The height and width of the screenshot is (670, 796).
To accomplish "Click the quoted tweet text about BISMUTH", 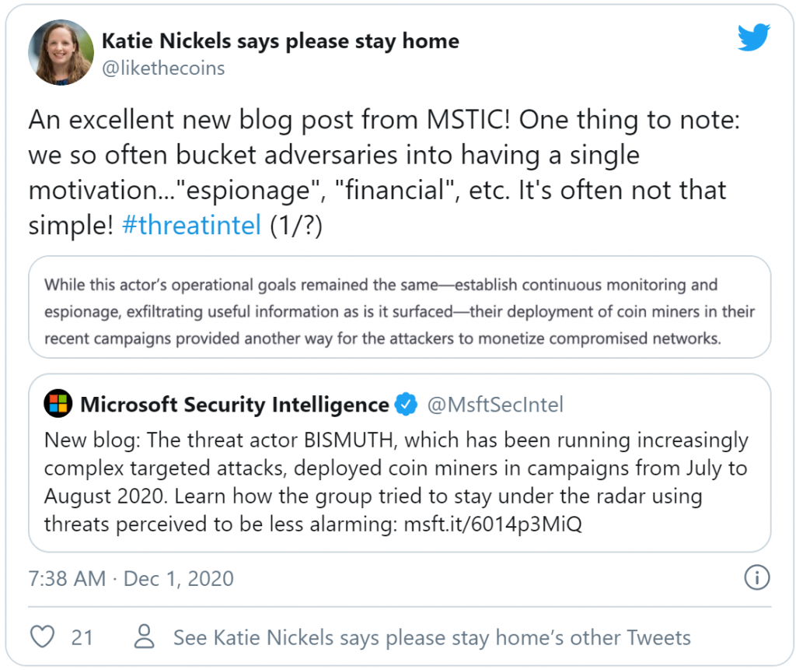I will (396, 482).
